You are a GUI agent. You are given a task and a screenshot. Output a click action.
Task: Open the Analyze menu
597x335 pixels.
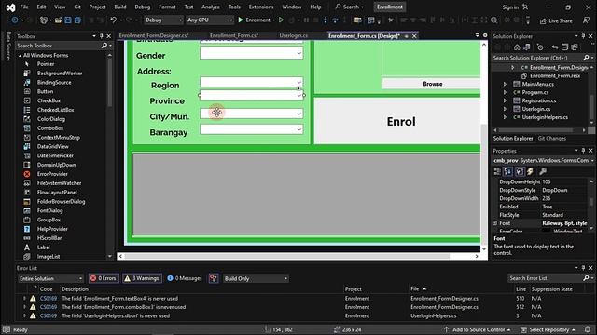tap(211, 7)
